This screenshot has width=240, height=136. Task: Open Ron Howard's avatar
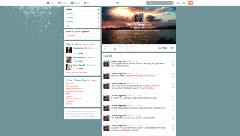coord(69,60)
